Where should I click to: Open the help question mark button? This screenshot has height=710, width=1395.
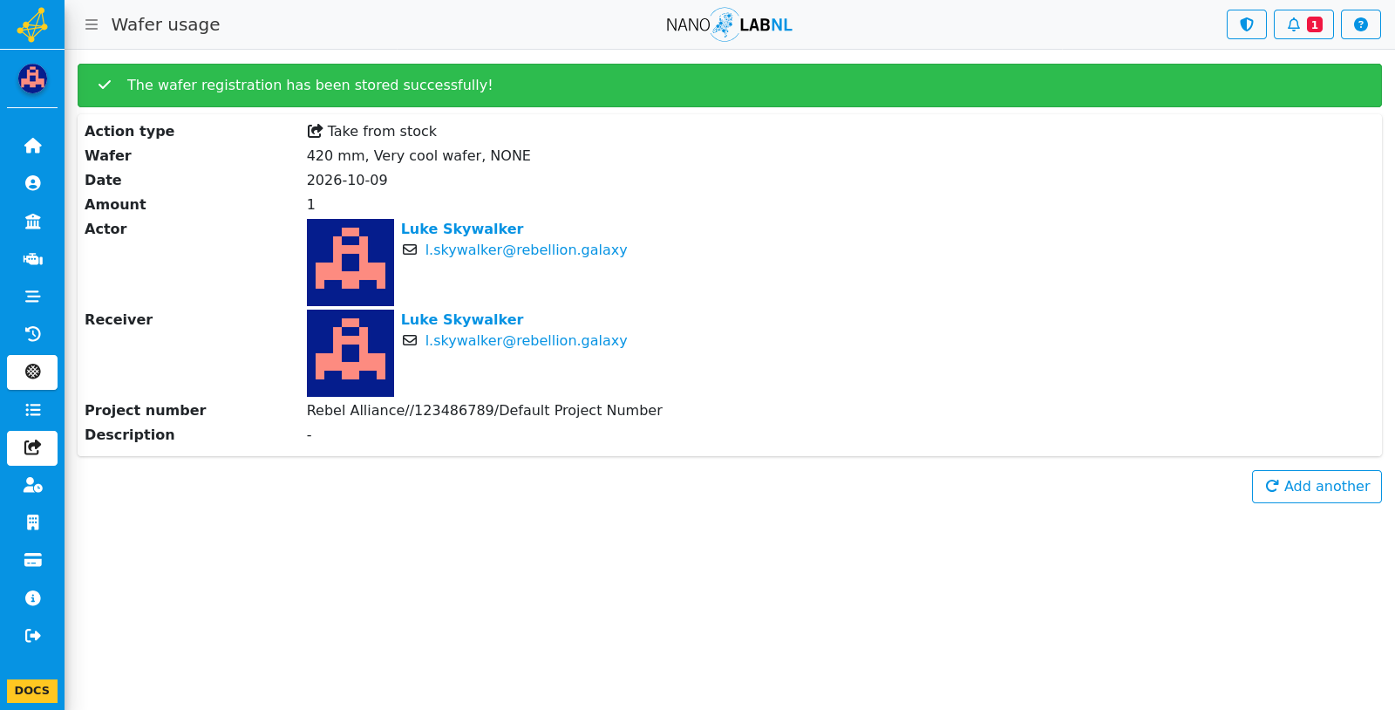tap(1361, 24)
